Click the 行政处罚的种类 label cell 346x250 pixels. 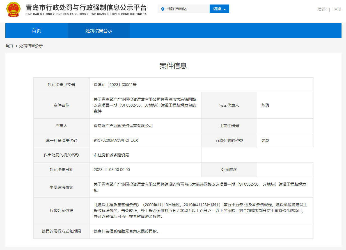click(229, 140)
